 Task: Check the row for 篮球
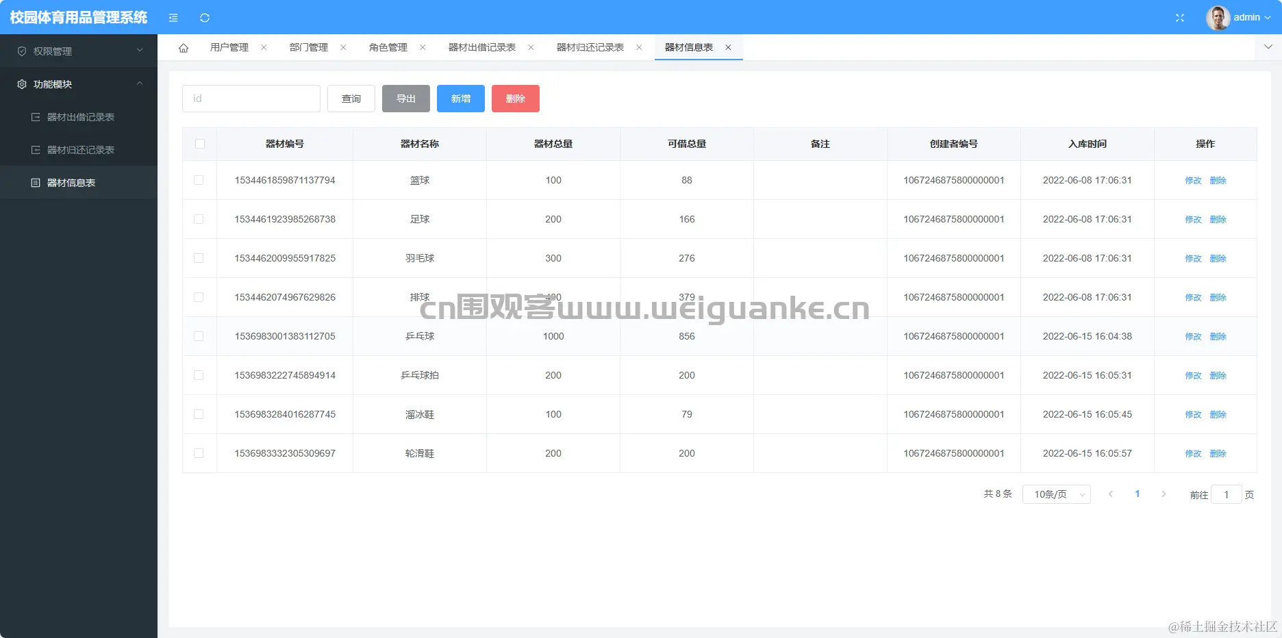coord(199,180)
